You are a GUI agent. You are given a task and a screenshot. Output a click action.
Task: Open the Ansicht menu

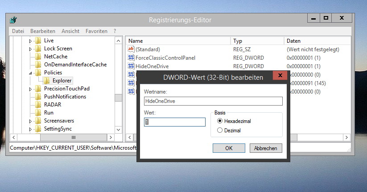pyautogui.click(x=70, y=31)
